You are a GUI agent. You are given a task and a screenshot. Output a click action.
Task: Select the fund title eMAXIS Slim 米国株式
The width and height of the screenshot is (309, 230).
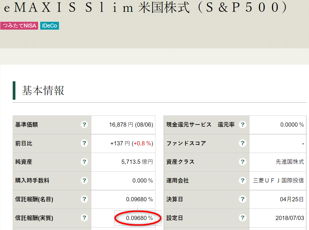click(x=145, y=7)
